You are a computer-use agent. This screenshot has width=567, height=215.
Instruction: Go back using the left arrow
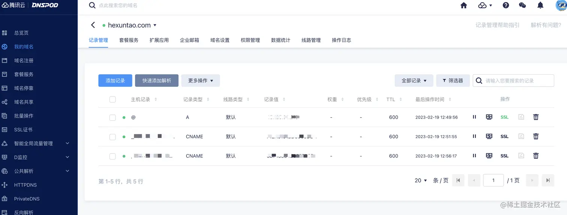pos(93,25)
